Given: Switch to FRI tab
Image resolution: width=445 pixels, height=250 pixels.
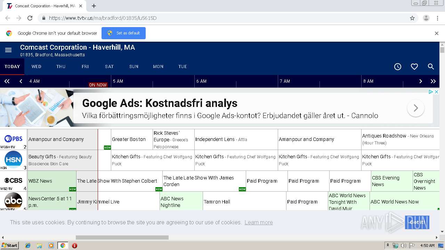Looking at the screenshot, I should pos(85,67).
